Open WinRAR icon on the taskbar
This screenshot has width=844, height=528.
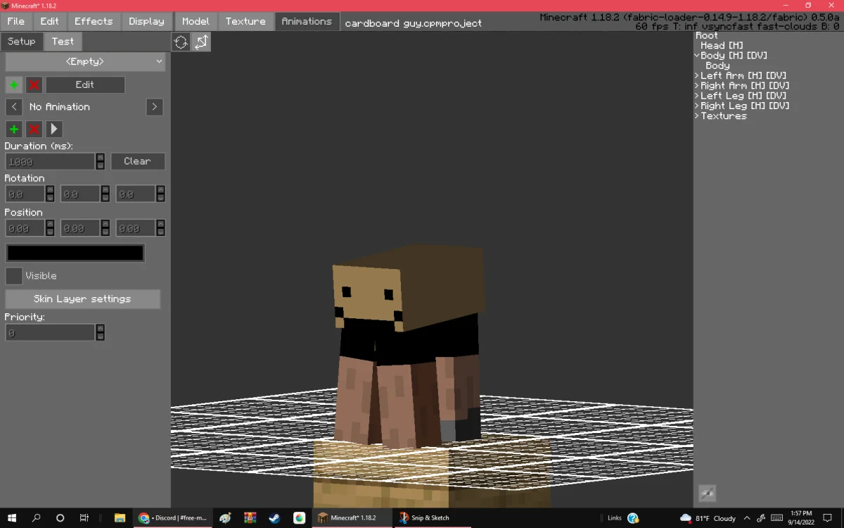(250, 518)
